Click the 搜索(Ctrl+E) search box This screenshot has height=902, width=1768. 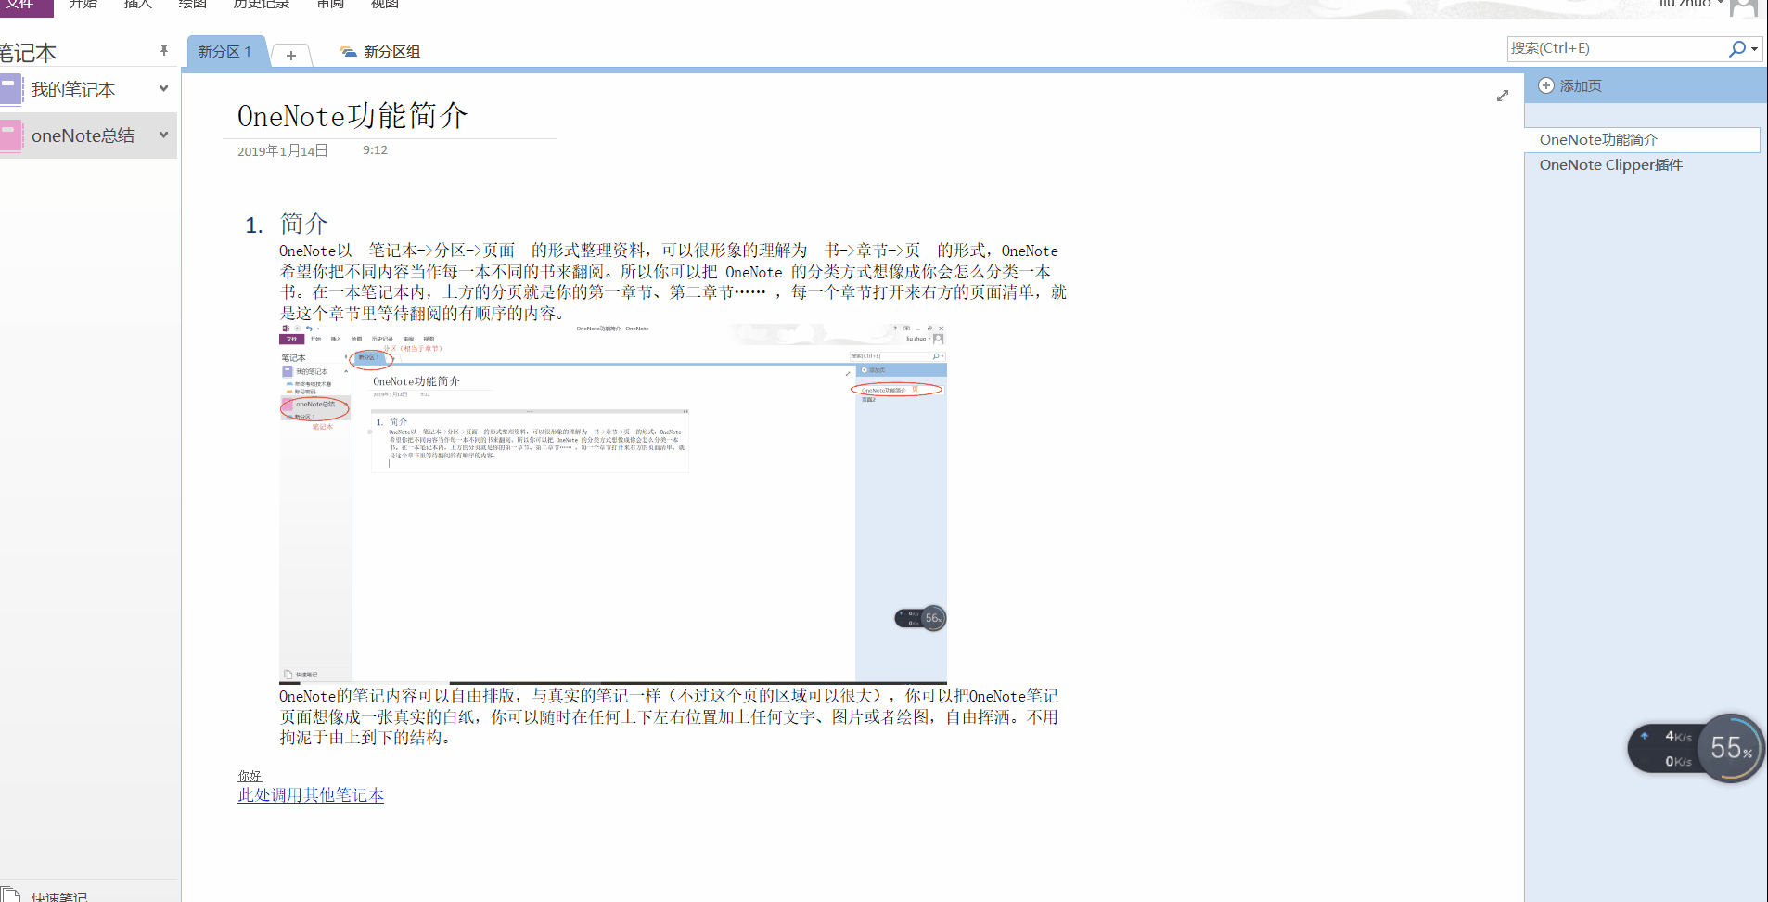tap(1616, 48)
